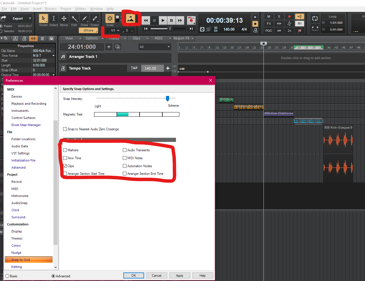Toggle global Arm (red dot) in Mix module
The height and width of the screenshot is (281, 365).
point(289,16)
